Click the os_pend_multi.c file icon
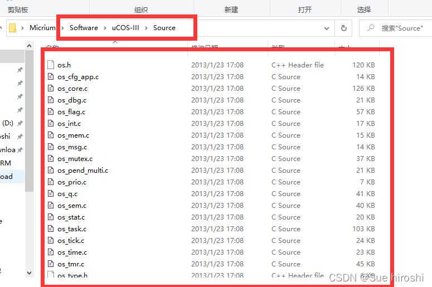This screenshot has height=287, width=432. tap(51, 170)
